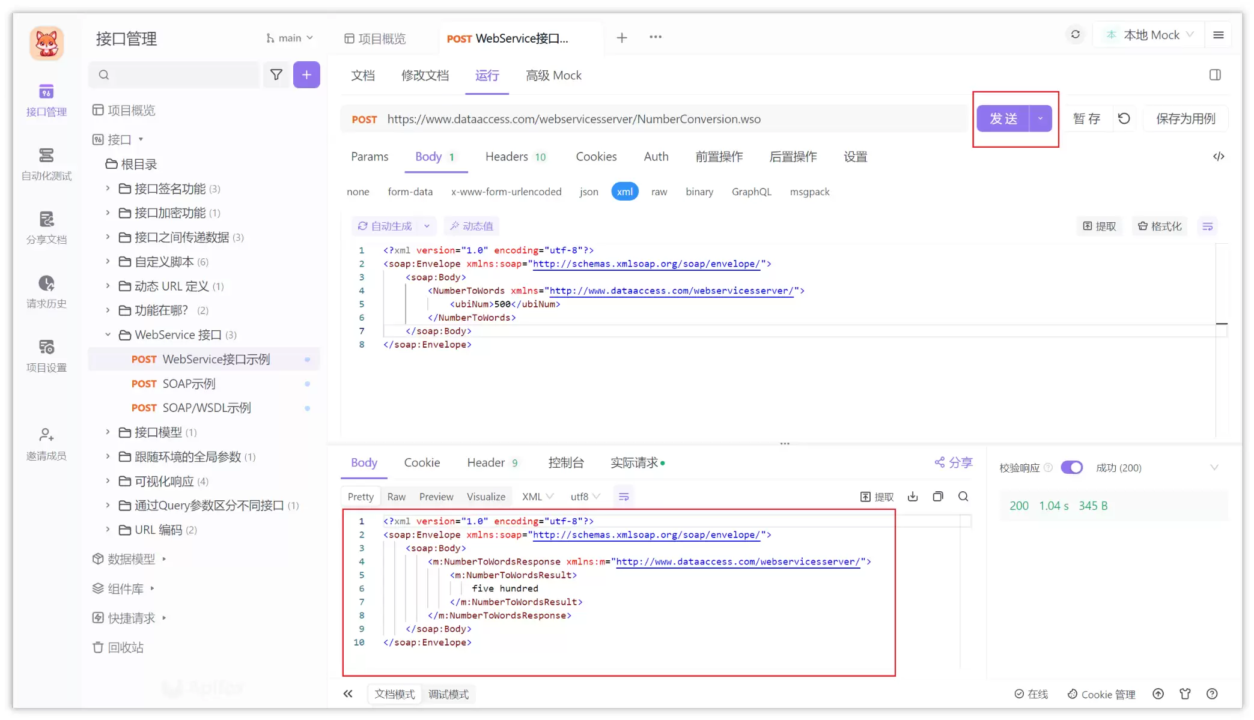
Task: Open the 本地 Mock environment dropdown
Action: click(x=1149, y=35)
